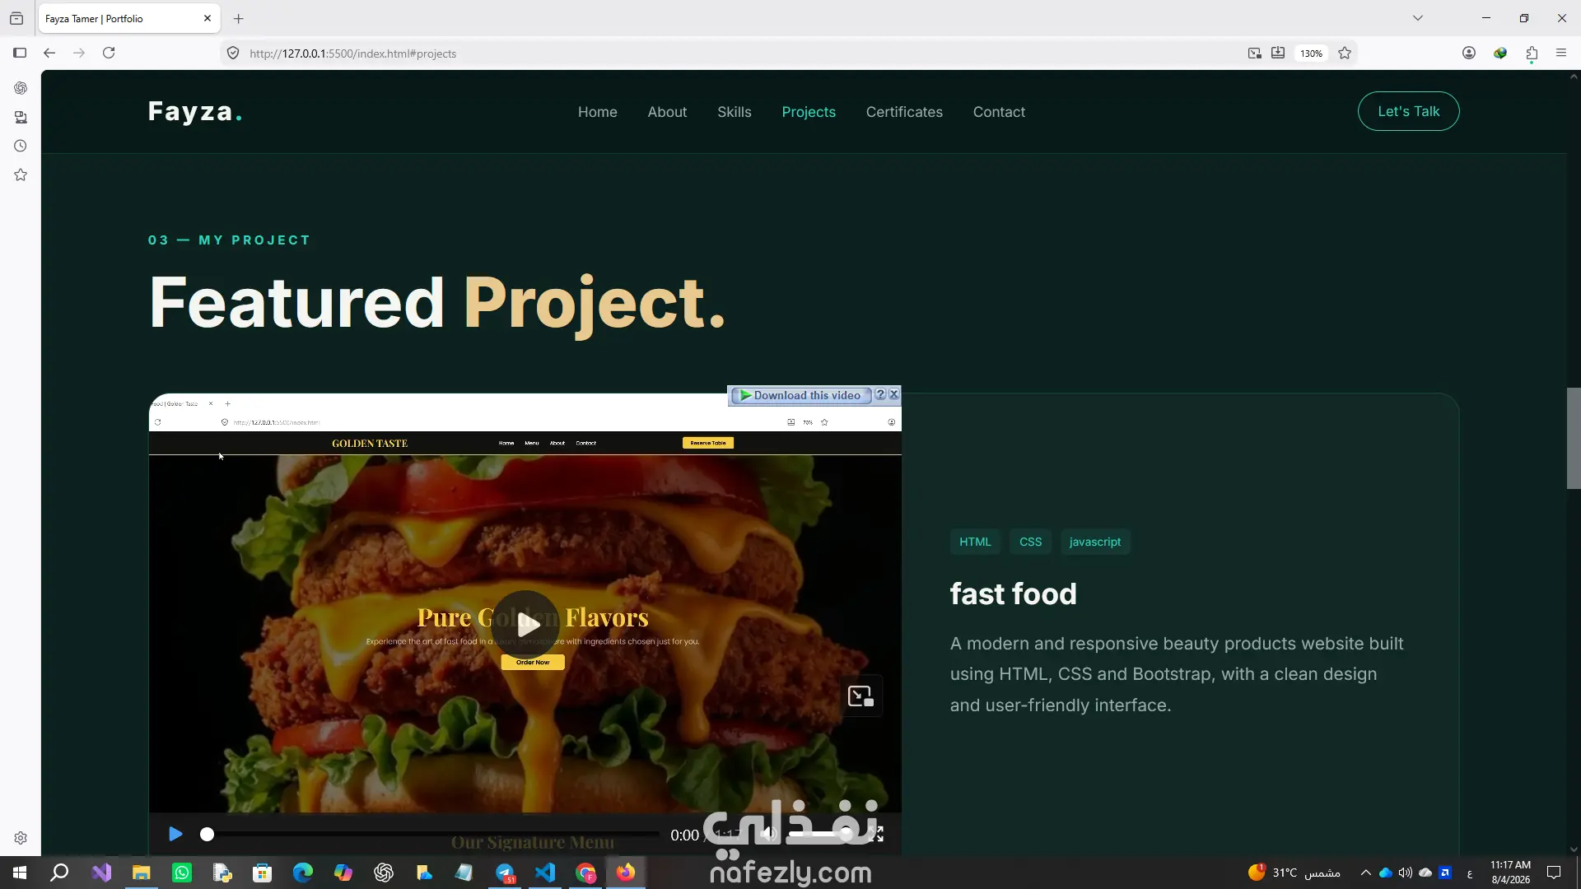Open the Extensions puzzle icon
Image resolution: width=1581 pixels, height=889 pixels.
point(1532,53)
